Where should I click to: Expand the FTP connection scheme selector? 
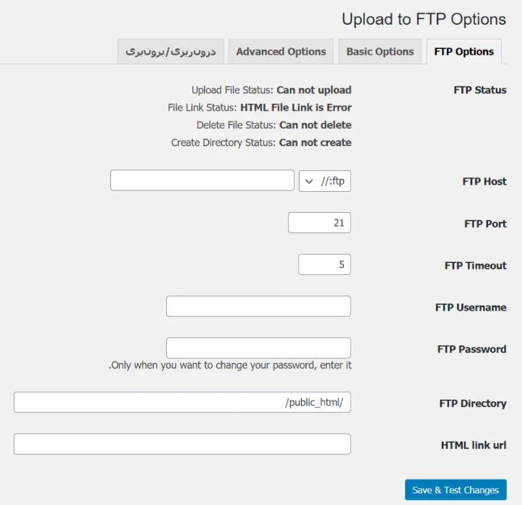[x=323, y=181]
